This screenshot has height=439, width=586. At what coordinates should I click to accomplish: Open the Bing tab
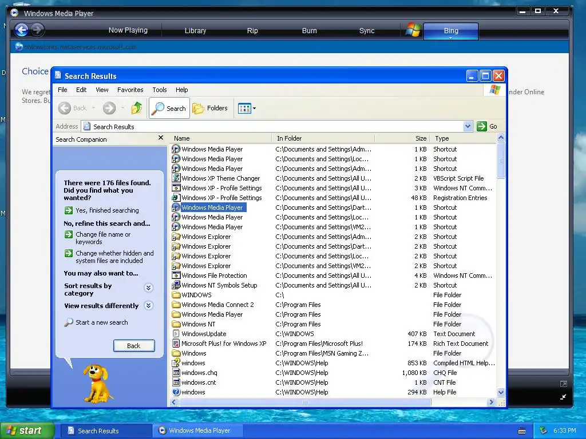tap(451, 31)
